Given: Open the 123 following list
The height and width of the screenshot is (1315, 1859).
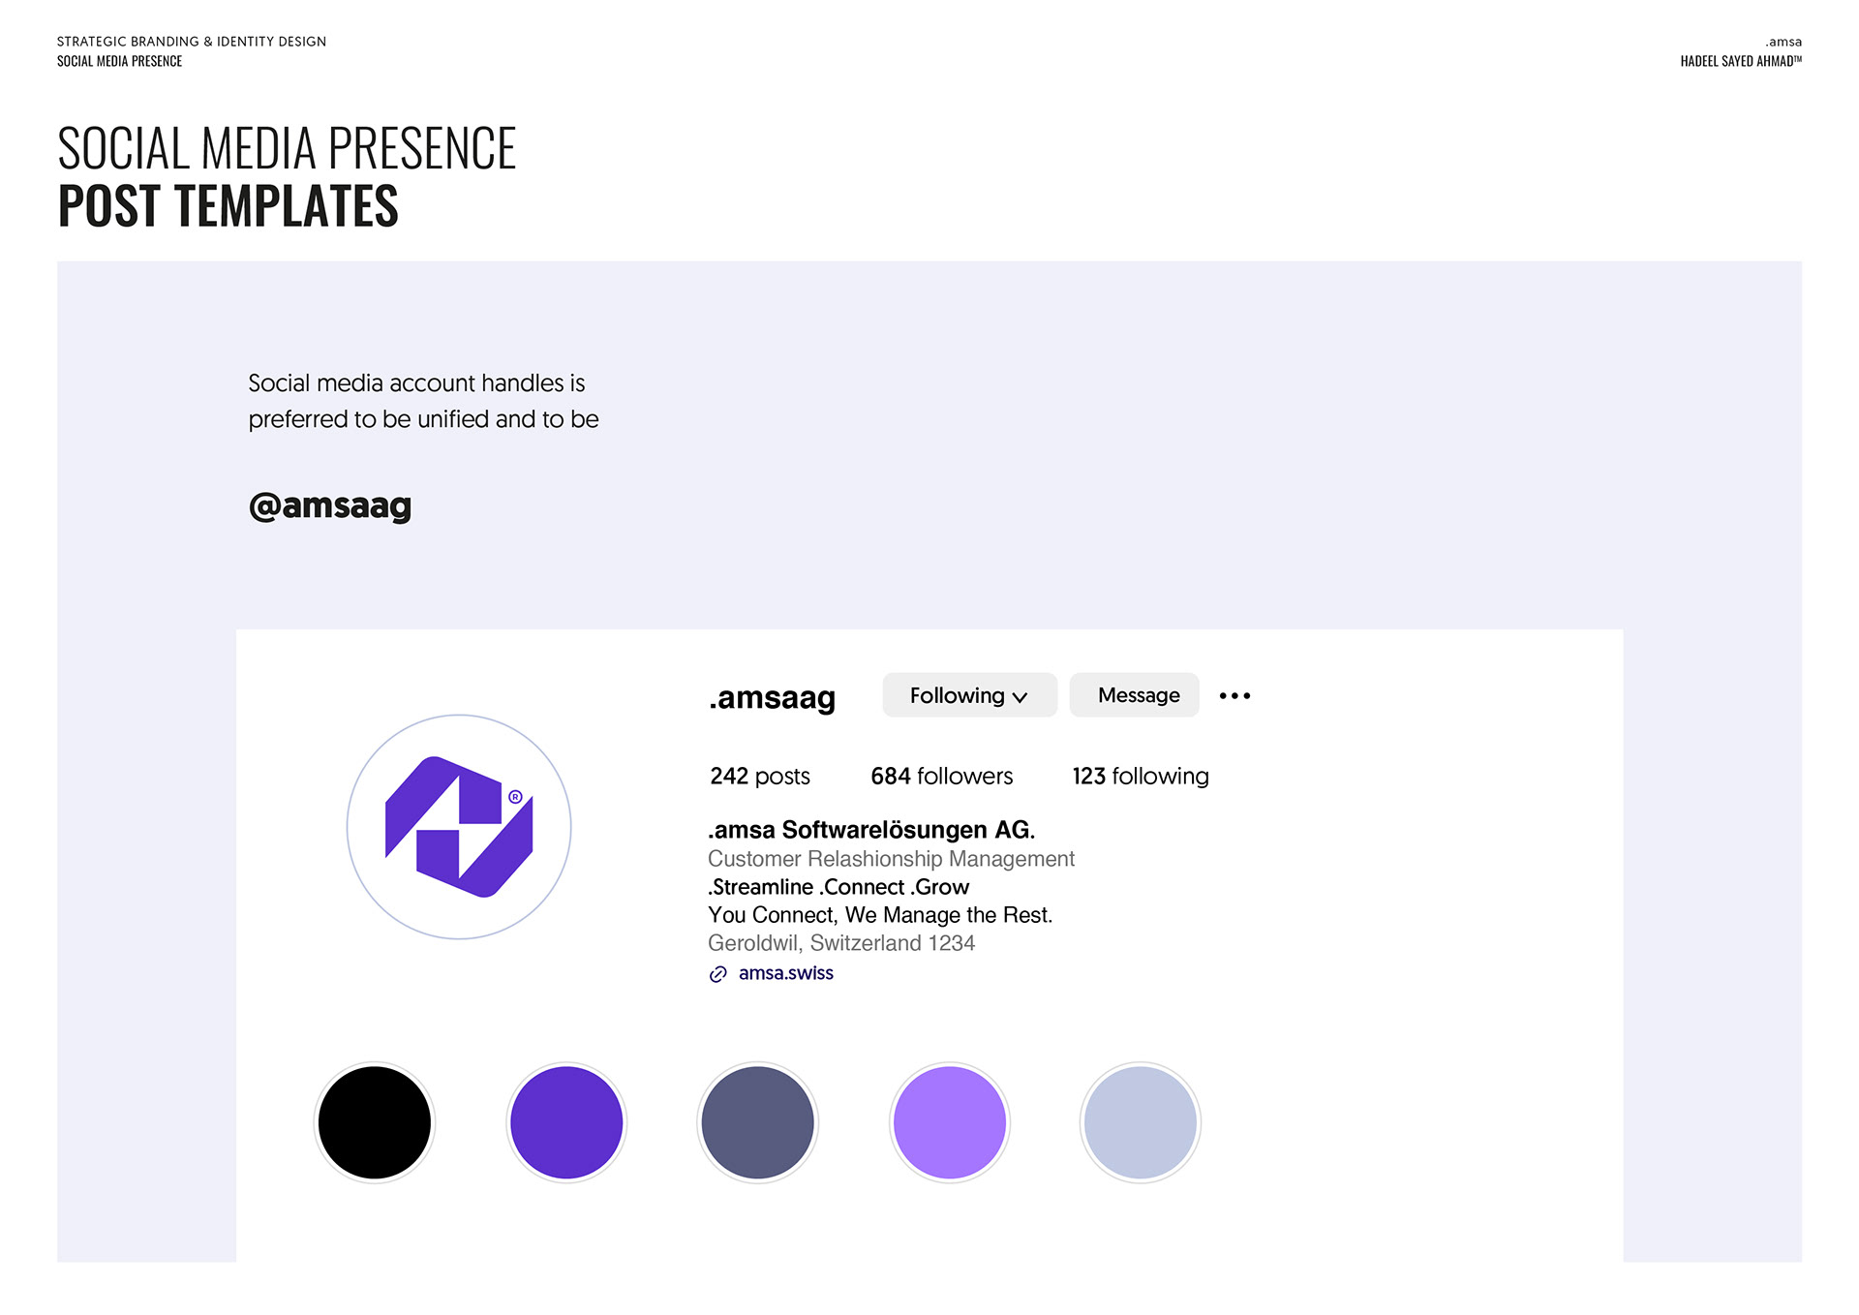Looking at the screenshot, I should point(1141,776).
